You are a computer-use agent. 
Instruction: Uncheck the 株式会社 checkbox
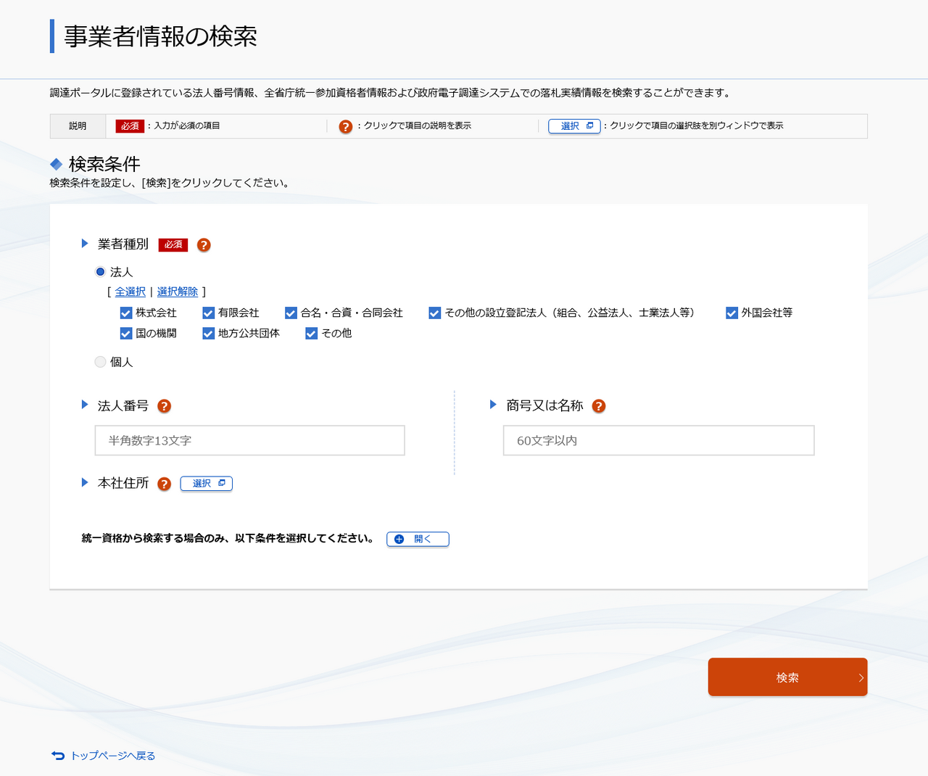pyautogui.click(x=126, y=313)
